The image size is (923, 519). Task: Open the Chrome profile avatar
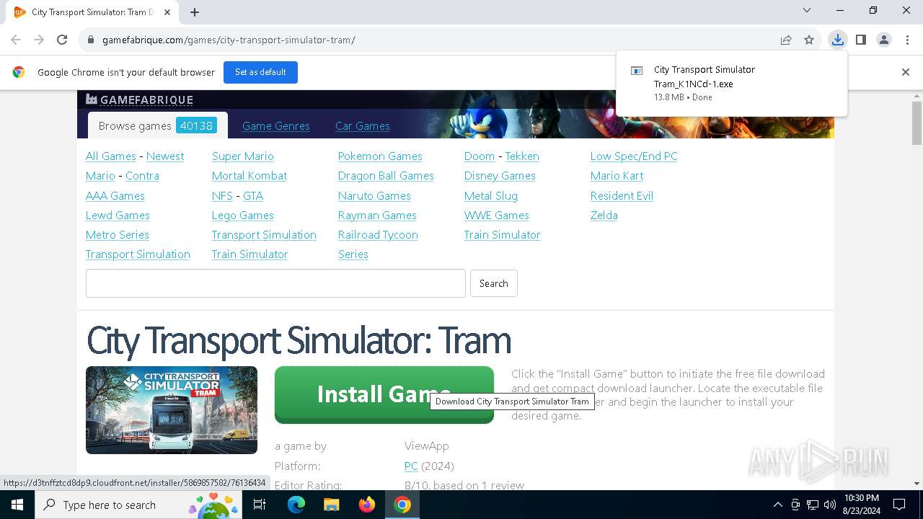click(x=884, y=40)
